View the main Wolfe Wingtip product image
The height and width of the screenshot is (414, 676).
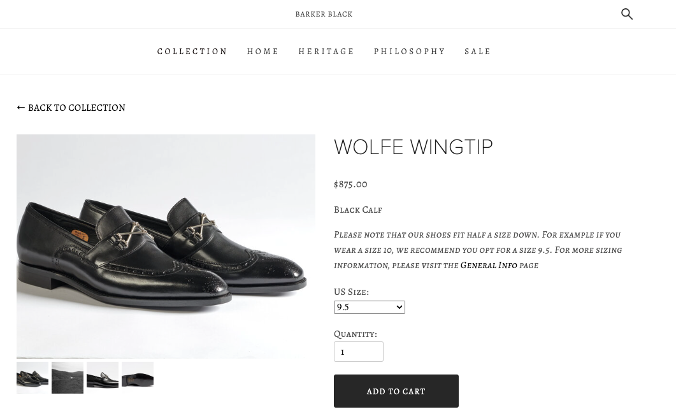(x=166, y=246)
